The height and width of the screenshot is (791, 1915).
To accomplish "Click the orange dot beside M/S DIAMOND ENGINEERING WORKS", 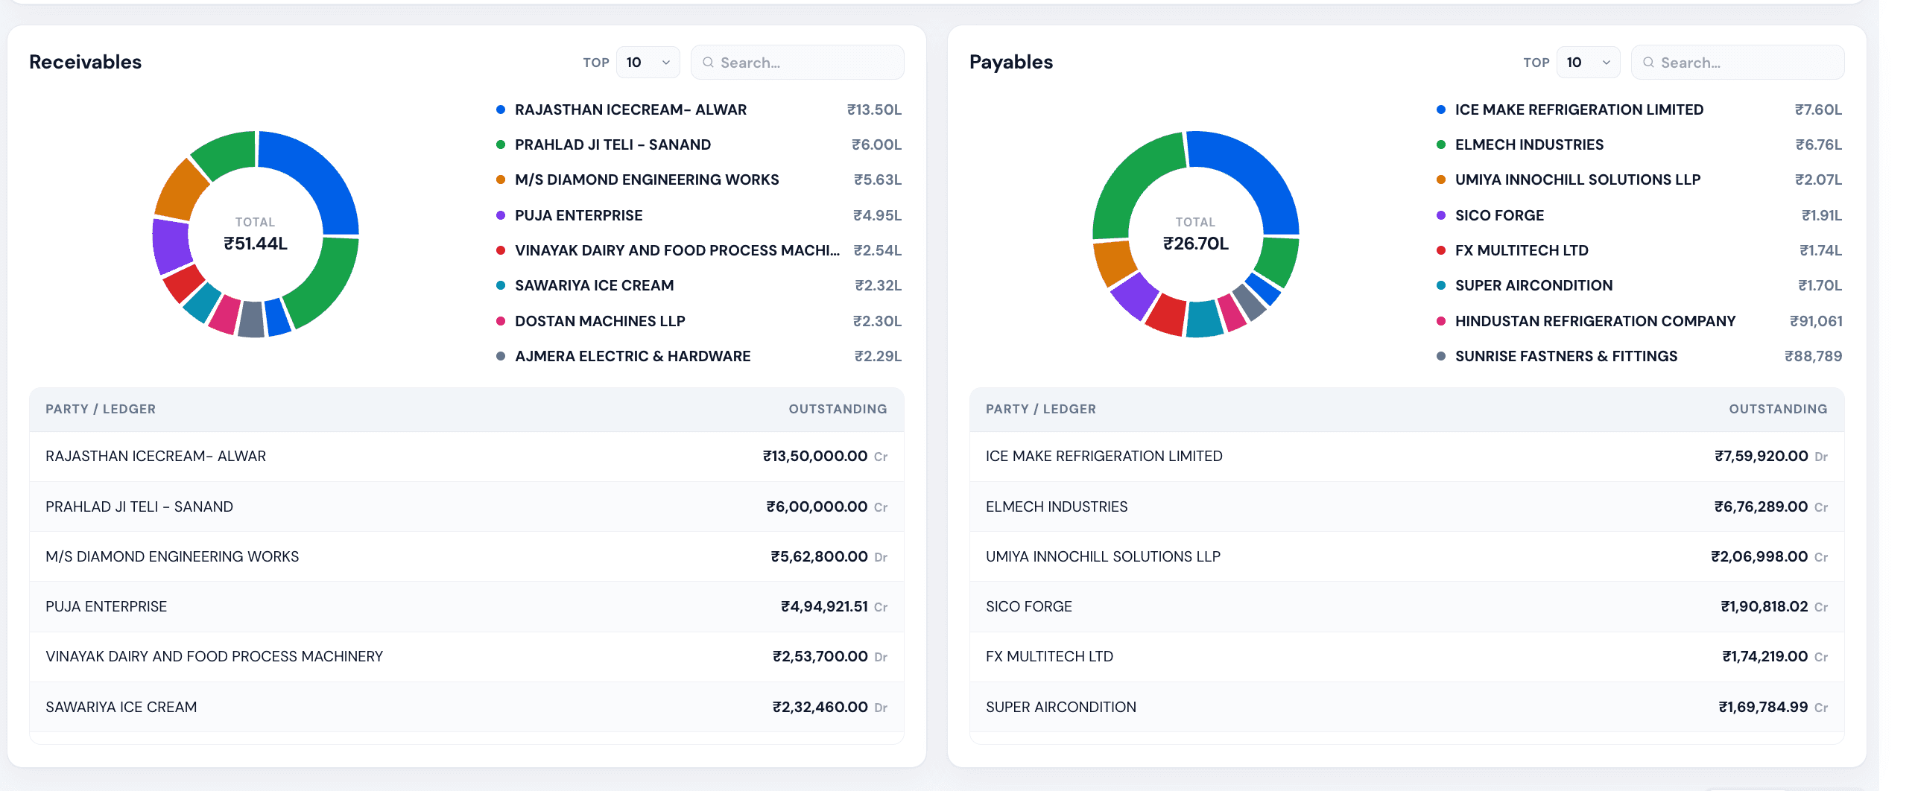I will click(501, 180).
